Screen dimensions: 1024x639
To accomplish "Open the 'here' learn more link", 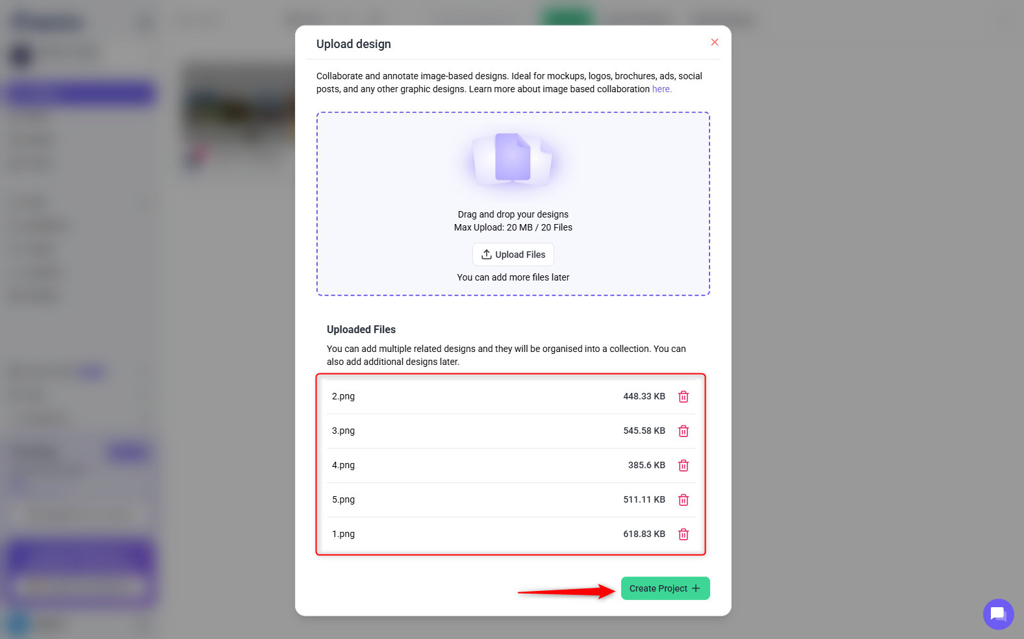I will tap(661, 89).
